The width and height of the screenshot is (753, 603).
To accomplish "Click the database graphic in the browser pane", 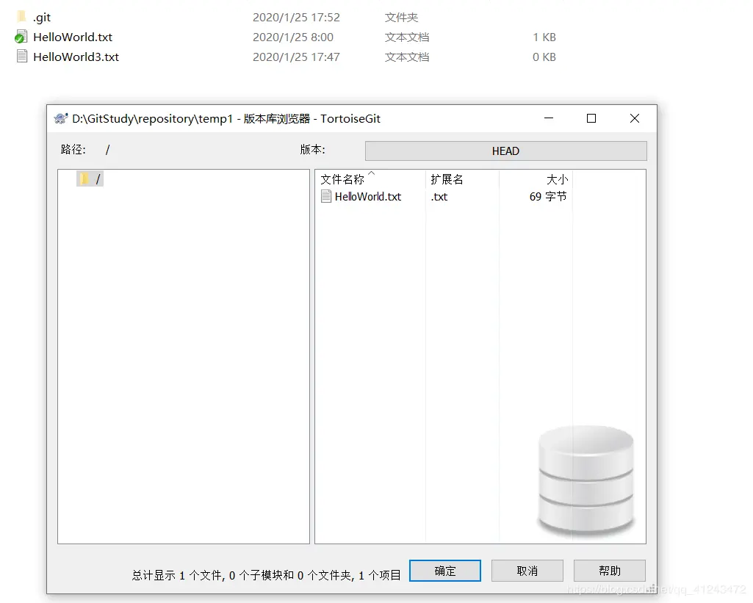I will 586,480.
